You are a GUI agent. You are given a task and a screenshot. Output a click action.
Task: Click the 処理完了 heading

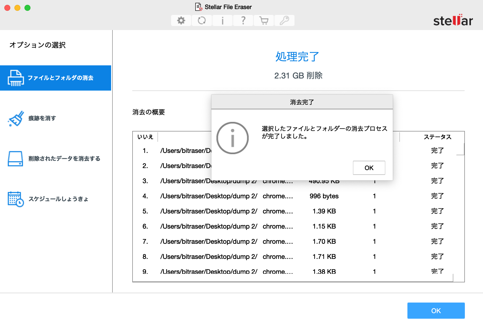tap(297, 57)
